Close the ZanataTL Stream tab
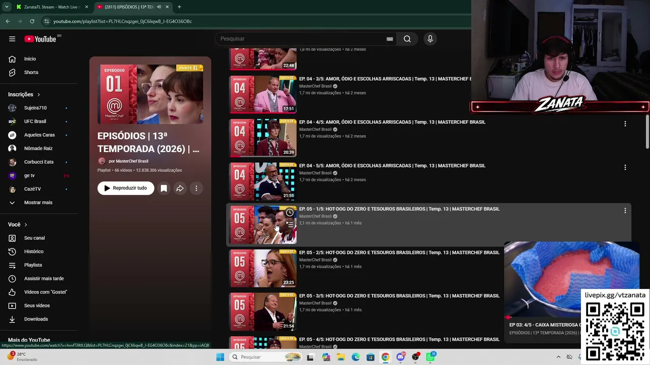Viewport: 650px width, 365px height. 86,7
